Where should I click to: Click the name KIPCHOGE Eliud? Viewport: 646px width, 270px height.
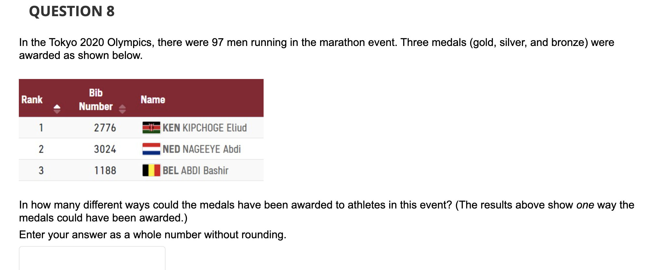click(214, 128)
